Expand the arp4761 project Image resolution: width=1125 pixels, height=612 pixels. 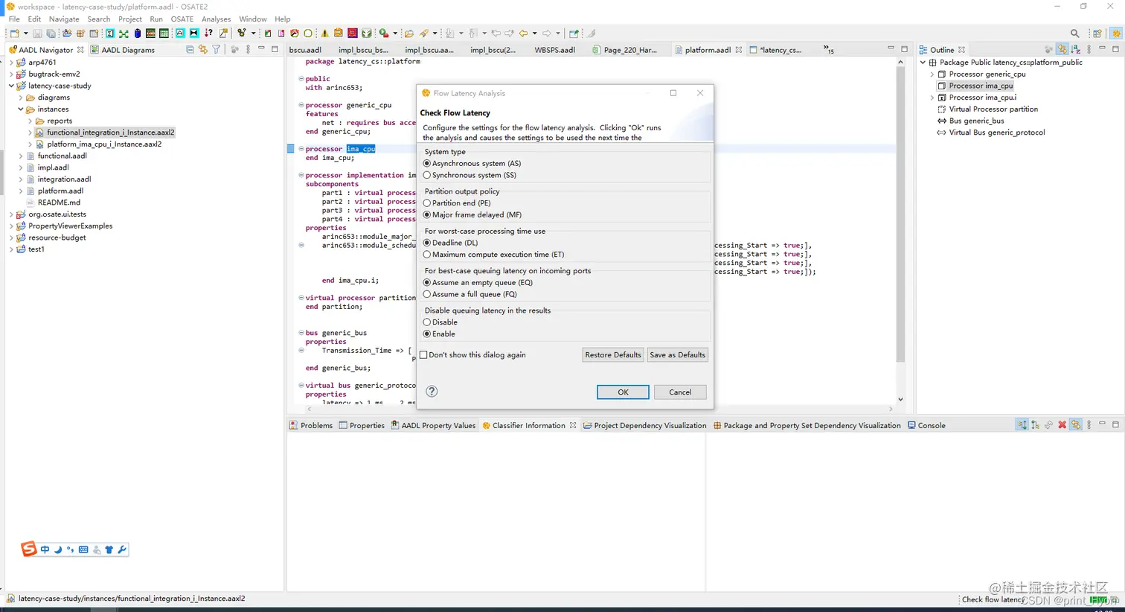click(x=11, y=63)
